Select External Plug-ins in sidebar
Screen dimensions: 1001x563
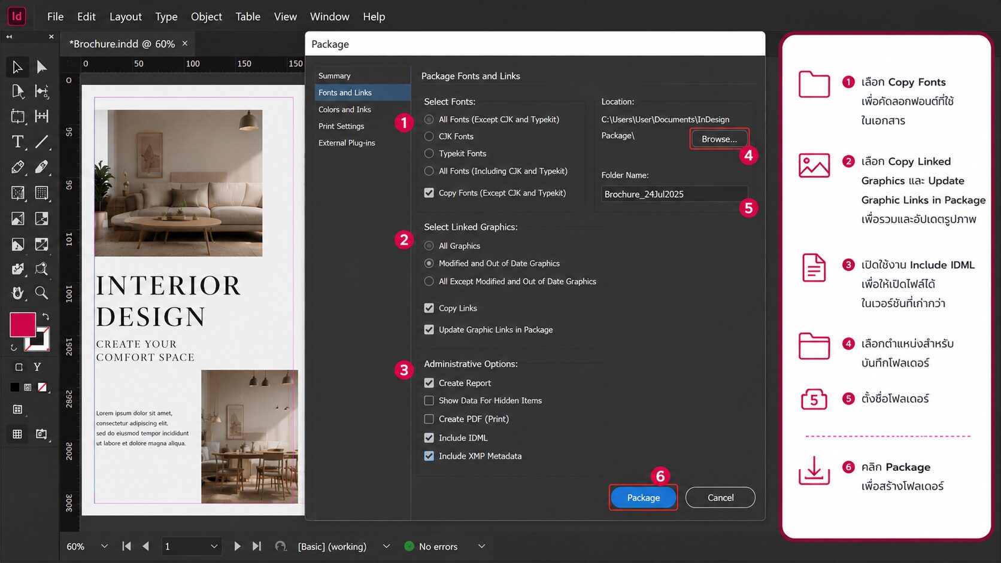pos(363,143)
